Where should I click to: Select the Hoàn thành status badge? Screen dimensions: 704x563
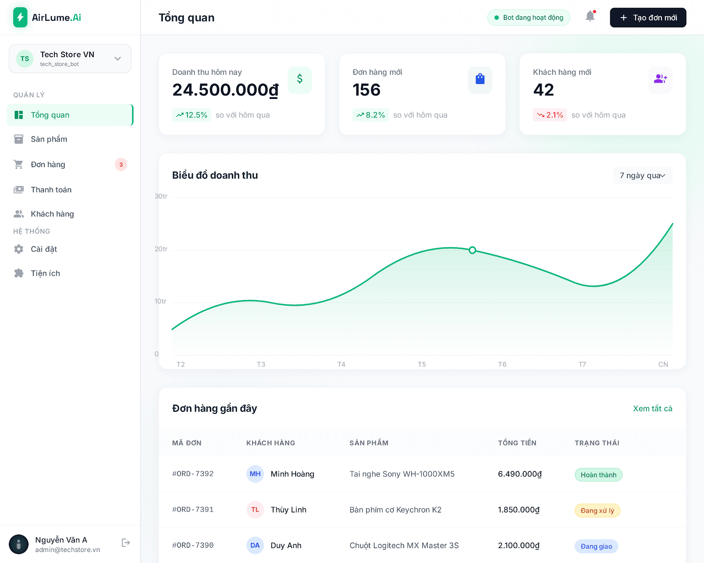pos(598,475)
